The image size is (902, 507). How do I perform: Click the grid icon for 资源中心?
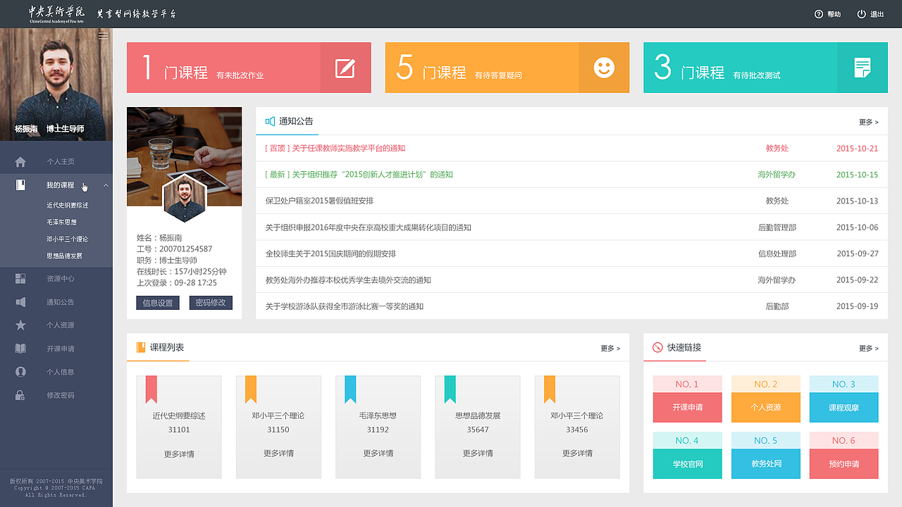point(20,278)
